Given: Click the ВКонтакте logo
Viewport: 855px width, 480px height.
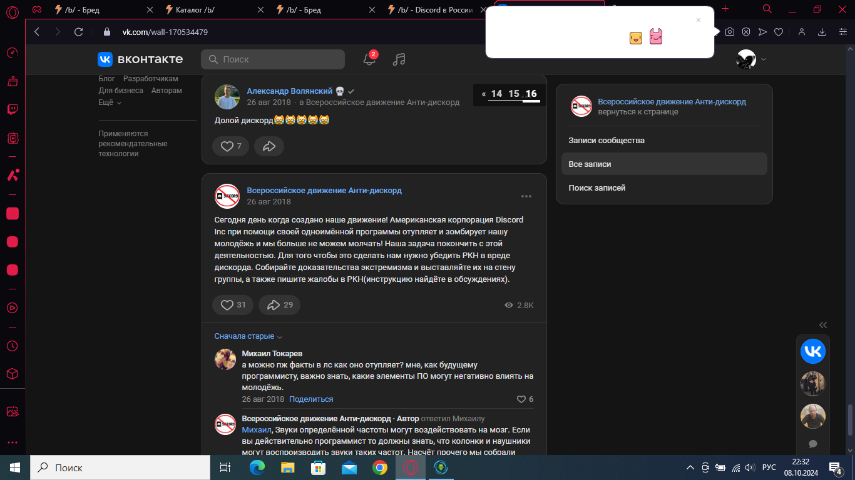Looking at the screenshot, I should (x=140, y=59).
